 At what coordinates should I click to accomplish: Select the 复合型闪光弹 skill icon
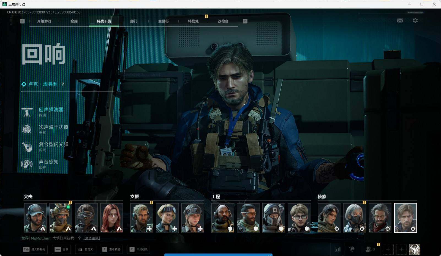[x=27, y=147]
